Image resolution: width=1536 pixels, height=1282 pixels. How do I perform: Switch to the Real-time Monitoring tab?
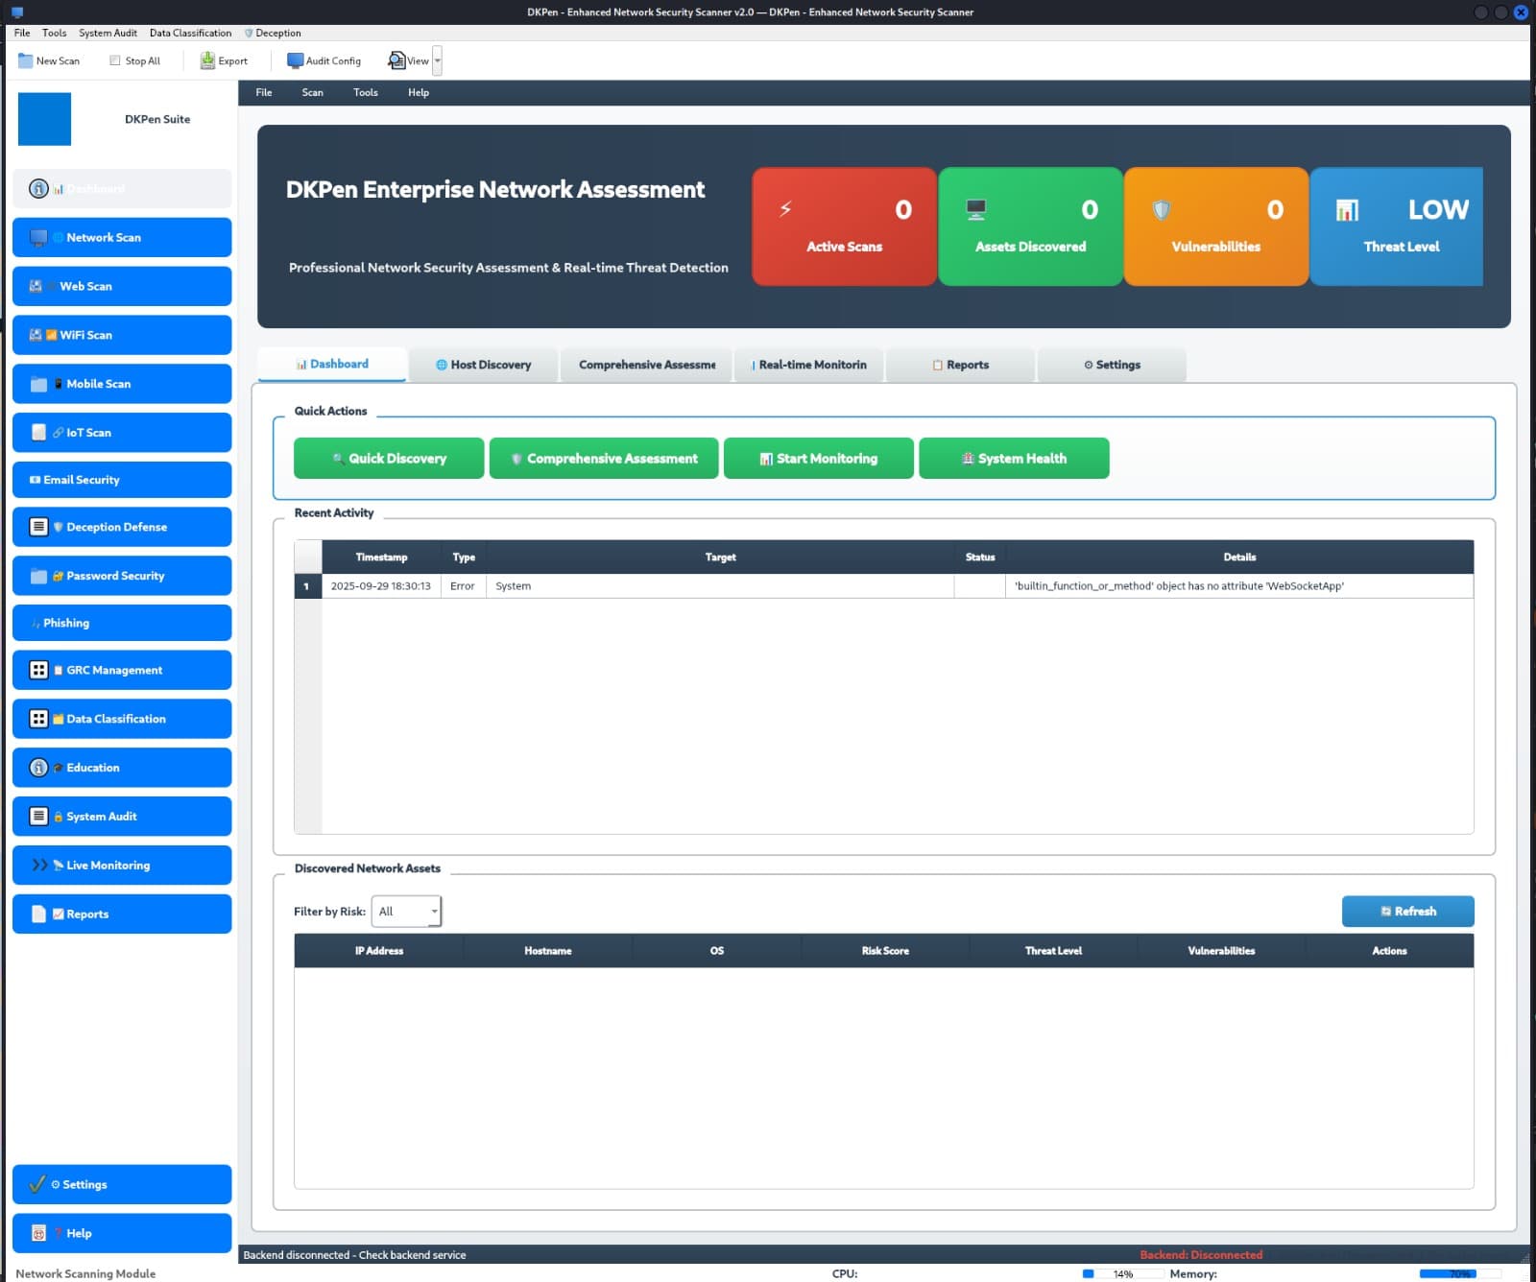pyautogui.click(x=808, y=365)
